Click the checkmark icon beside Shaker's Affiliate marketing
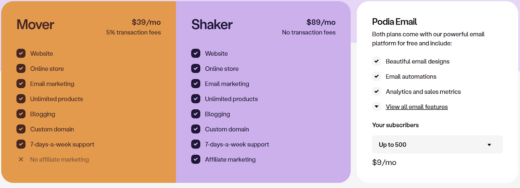This screenshot has width=520, height=188. point(196,160)
